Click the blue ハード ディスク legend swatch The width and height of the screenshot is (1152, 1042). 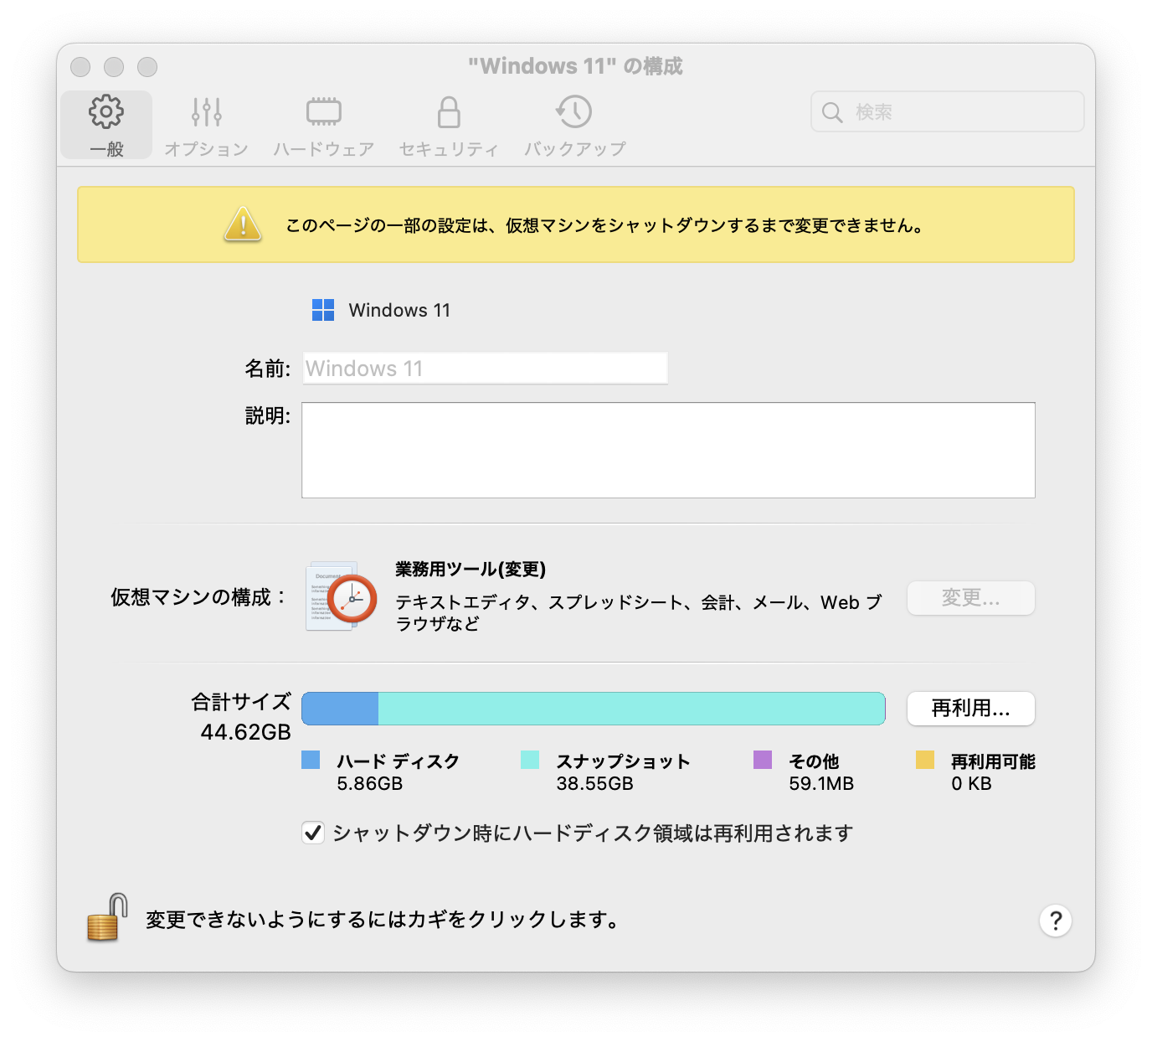coord(311,760)
